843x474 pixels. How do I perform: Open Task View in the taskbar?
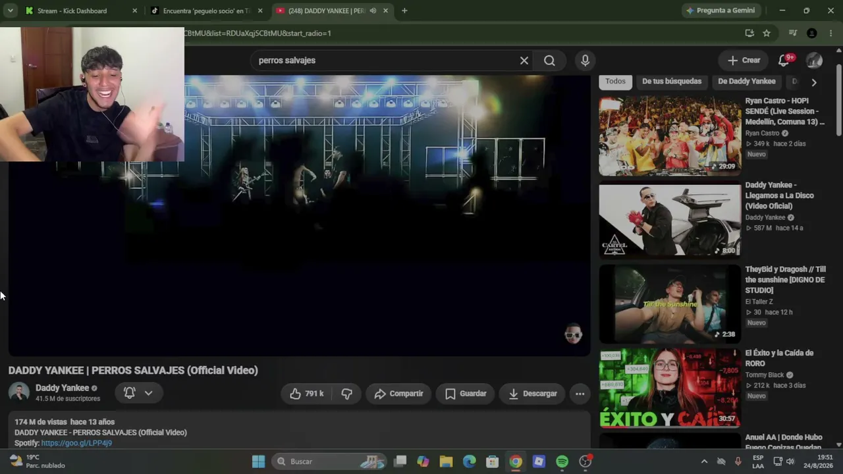[x=400, y=461]
